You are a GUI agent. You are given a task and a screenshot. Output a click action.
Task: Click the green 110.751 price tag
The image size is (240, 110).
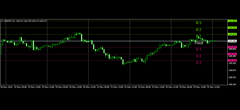[232, 28]
